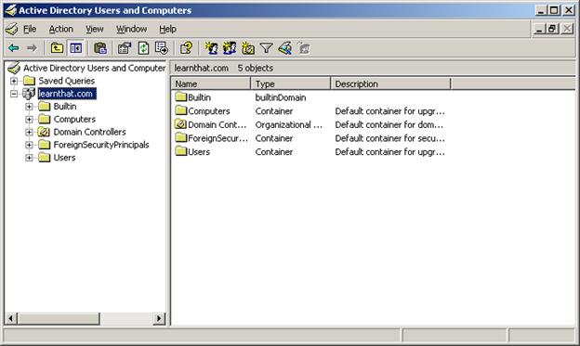Click the grayed Add to group icon
Image resolution: width=580 pixels, height=346 pixels.
pyautogui.click(x=303, y=48)
